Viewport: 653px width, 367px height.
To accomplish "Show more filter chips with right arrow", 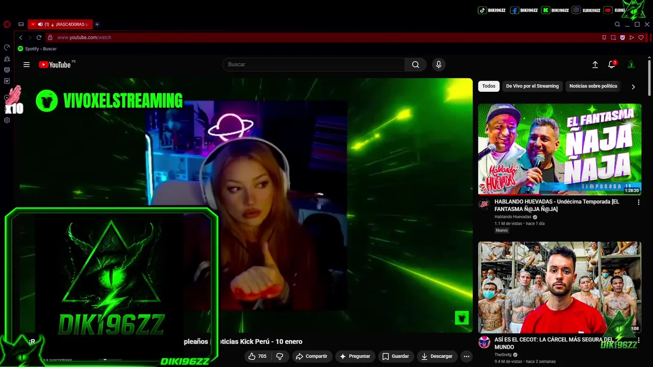I will (633, 87).
